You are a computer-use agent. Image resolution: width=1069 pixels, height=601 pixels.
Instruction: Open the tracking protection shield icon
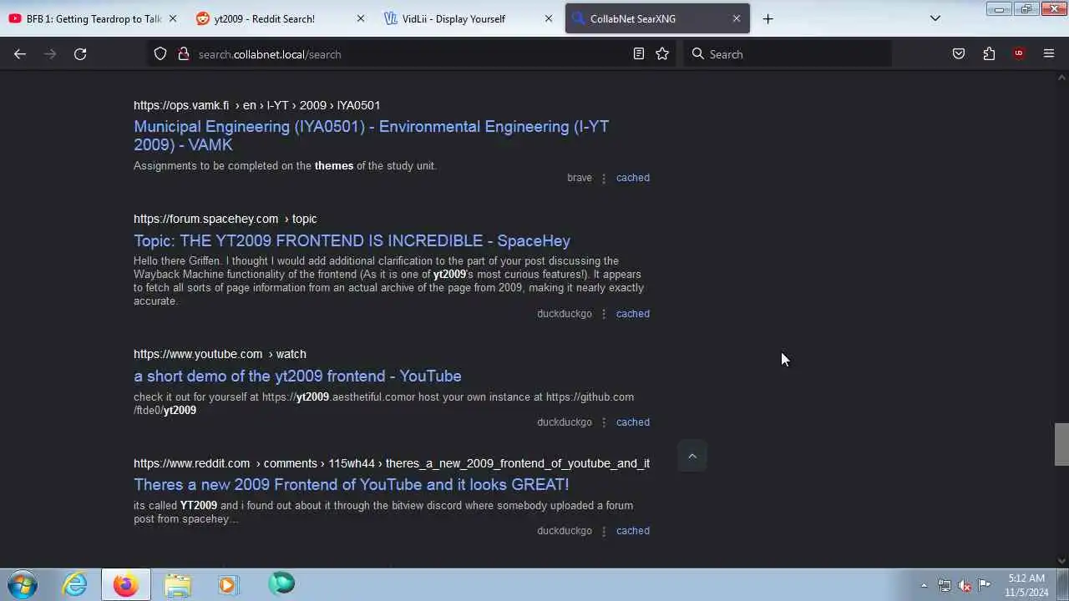[160, 54]
